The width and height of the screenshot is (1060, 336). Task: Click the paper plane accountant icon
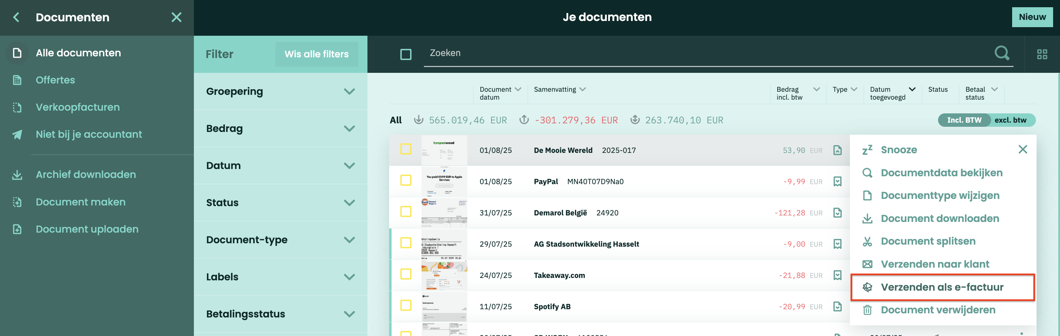click(17, 135)
